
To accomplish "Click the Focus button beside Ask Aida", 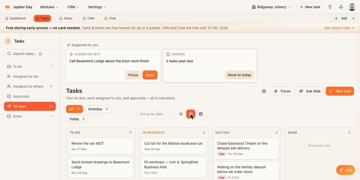I will tap(282, 91).
